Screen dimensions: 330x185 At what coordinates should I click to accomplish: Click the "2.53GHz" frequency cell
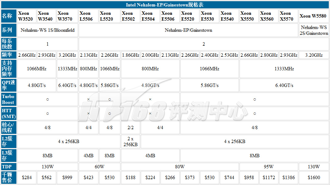click(x=229, y=55)
